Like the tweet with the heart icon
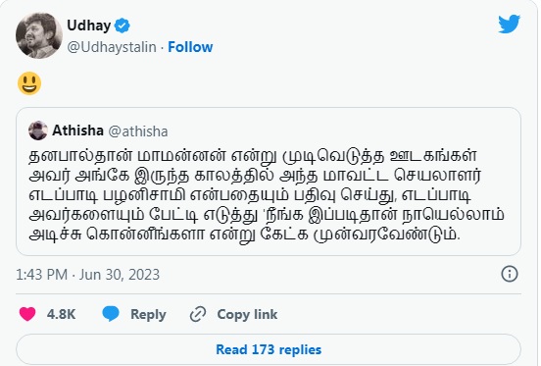This screenshot has height=366, width=541. click(x=27, y=314)
